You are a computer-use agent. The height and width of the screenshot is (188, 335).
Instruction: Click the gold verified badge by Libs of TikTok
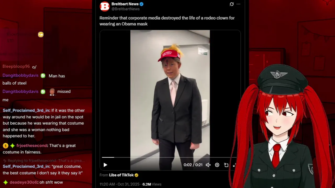pos(136,175)
